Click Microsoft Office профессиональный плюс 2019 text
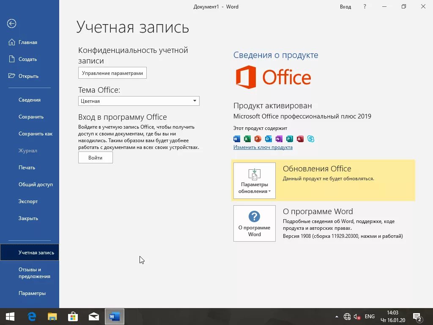433x325 pixels. click(x=302, y=116)
